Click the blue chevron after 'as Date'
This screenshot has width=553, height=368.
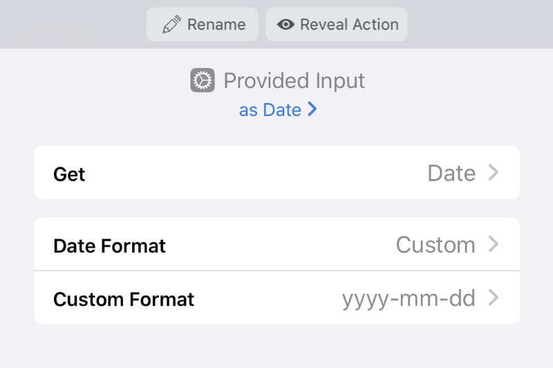click(312, 109)
